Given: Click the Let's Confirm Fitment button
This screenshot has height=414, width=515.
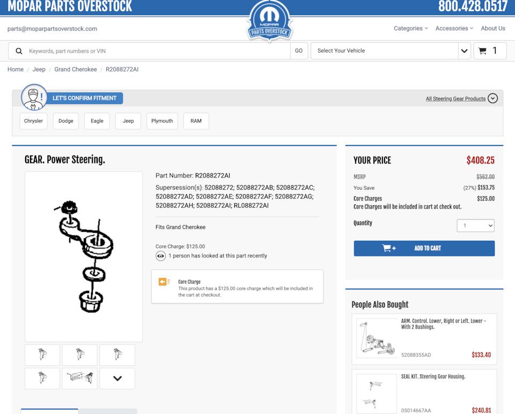Looking at the screenshot, I should pyautogui.click(x=84, y=98).
